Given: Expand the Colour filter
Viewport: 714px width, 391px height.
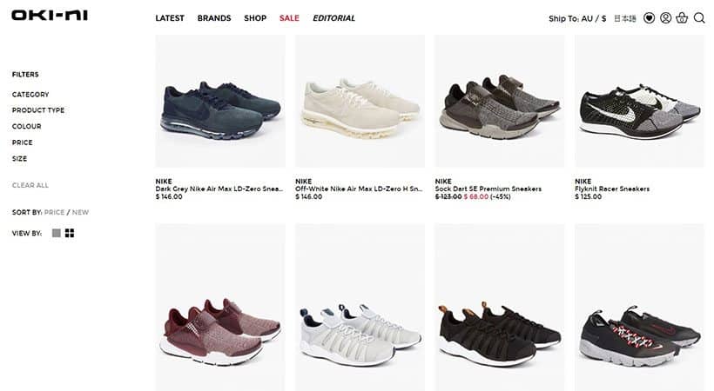Looking at the screenshot, I should pyautogui.click(x=26, y=126).
